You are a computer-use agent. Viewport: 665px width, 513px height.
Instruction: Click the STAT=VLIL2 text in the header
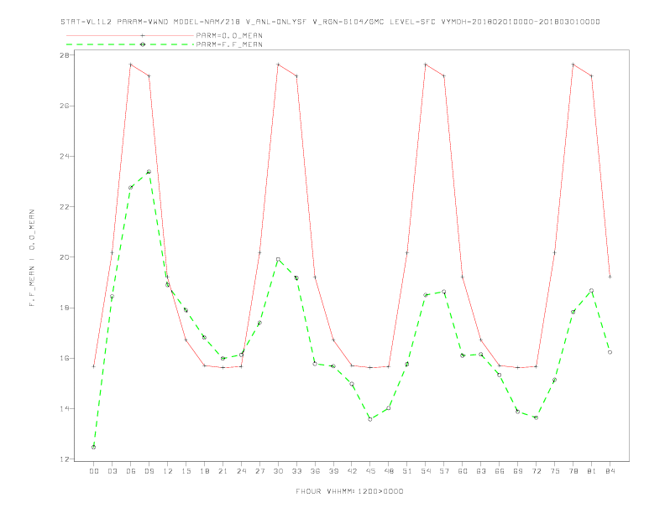pos(86,22)
